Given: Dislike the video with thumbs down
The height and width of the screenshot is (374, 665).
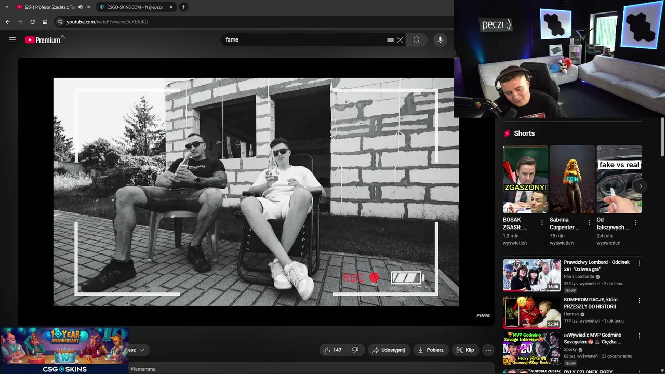Looking at the screenshot, I should click(355, 350).
